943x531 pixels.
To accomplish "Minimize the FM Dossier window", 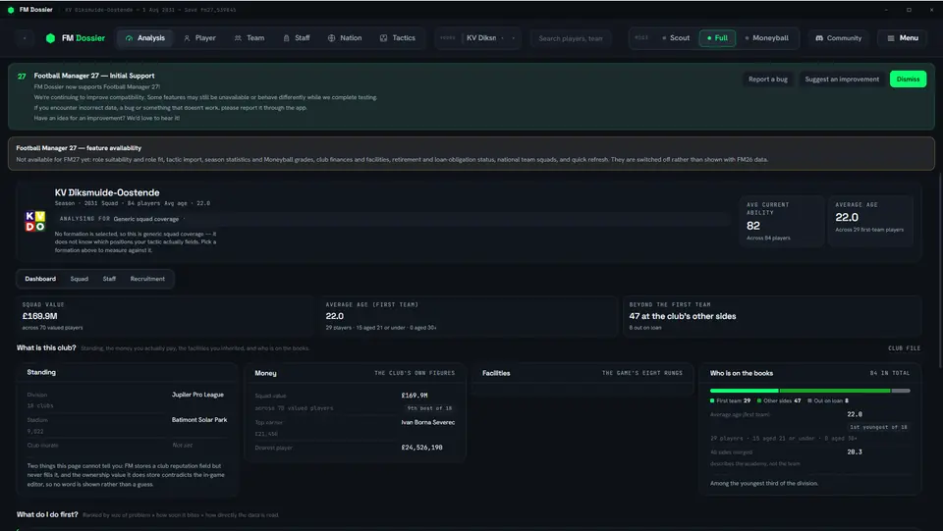I will 886,10.
